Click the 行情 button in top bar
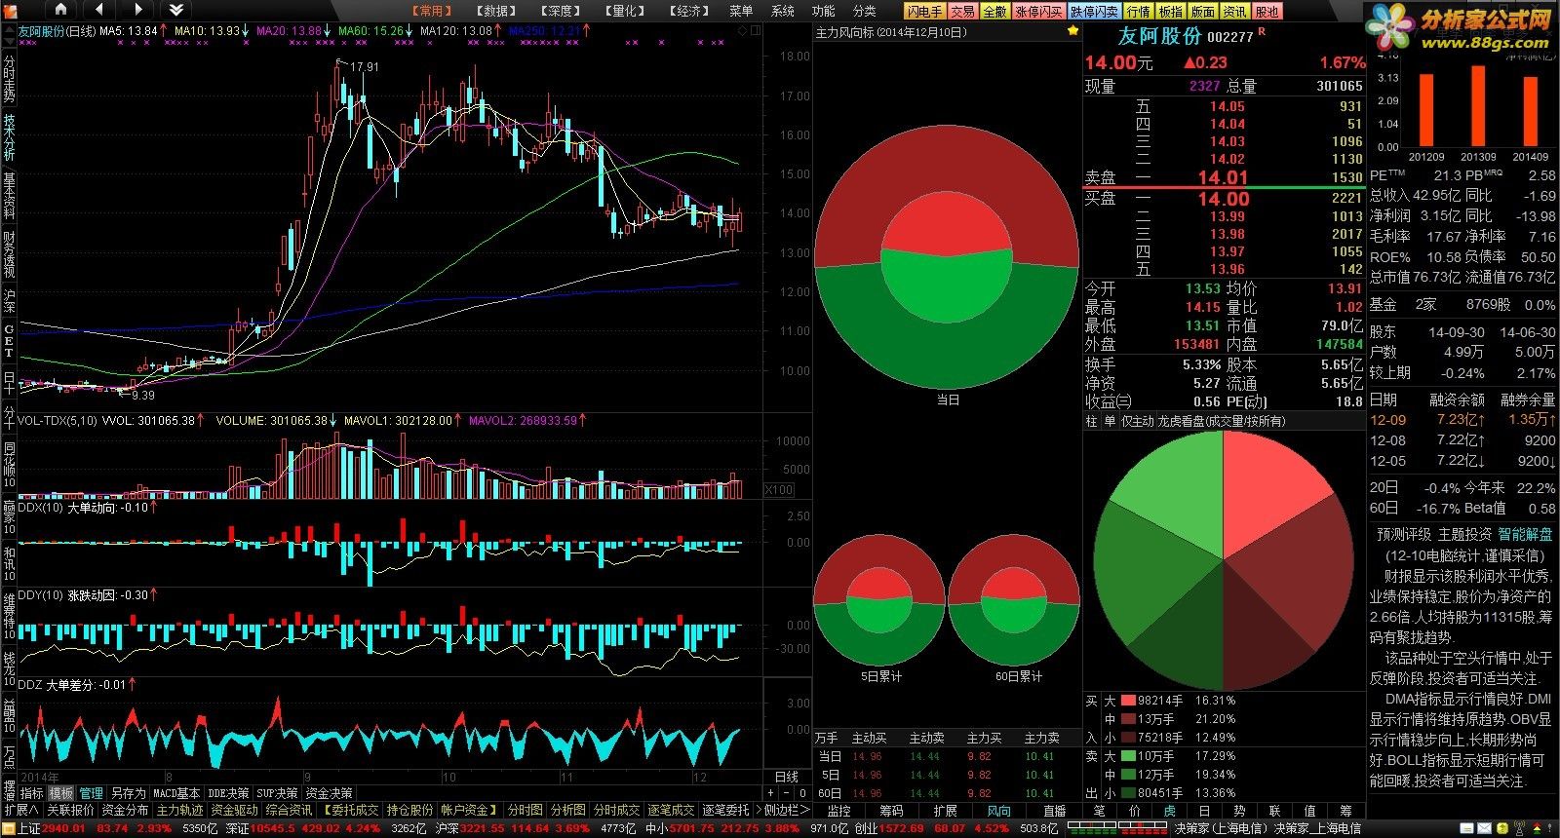Screen dimensions: 1560x838 [x=1138, y=12]
